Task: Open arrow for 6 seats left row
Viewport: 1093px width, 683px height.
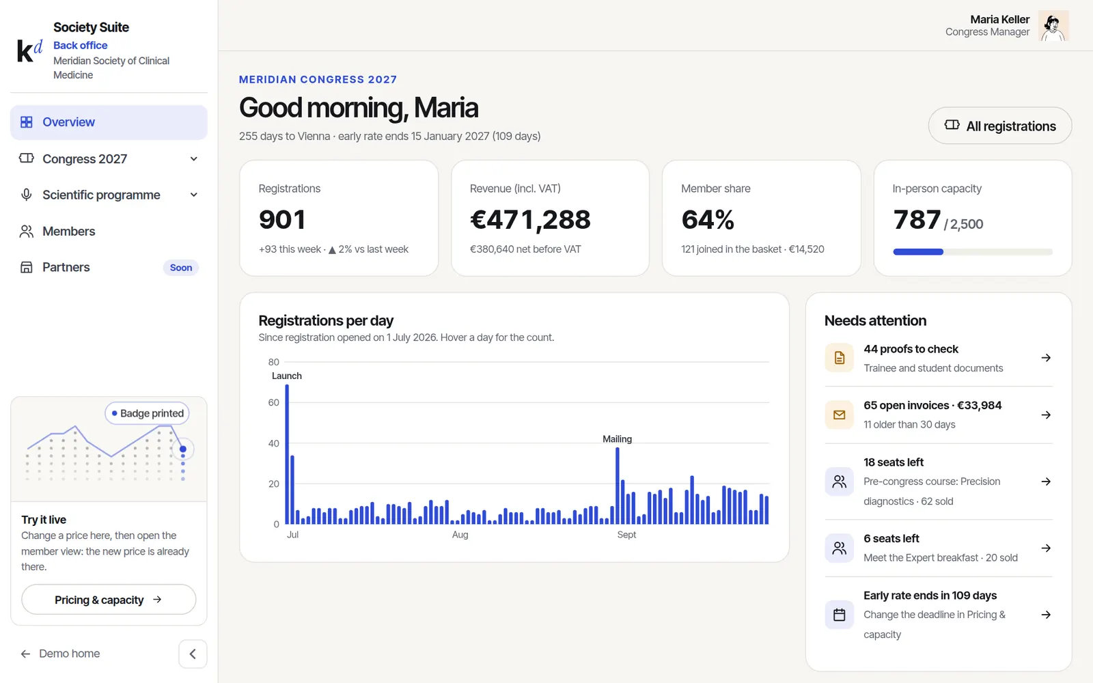Action: click(1046, 548)
